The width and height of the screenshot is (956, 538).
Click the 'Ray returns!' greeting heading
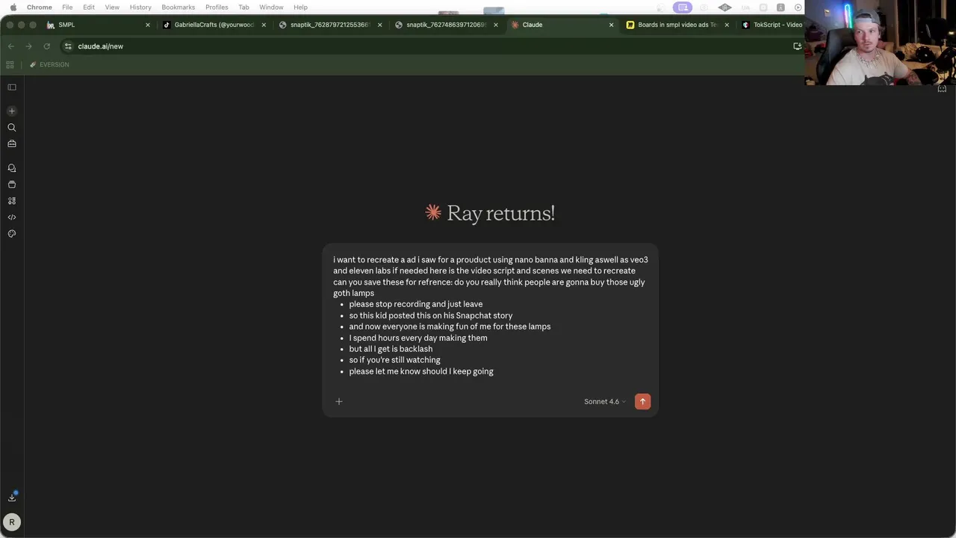tap(500, 214)
